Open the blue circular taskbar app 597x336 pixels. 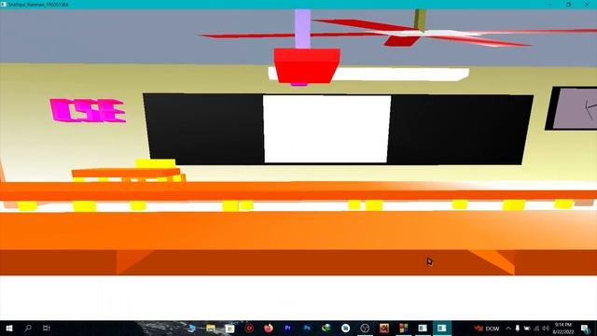click(x=345, y=328)
